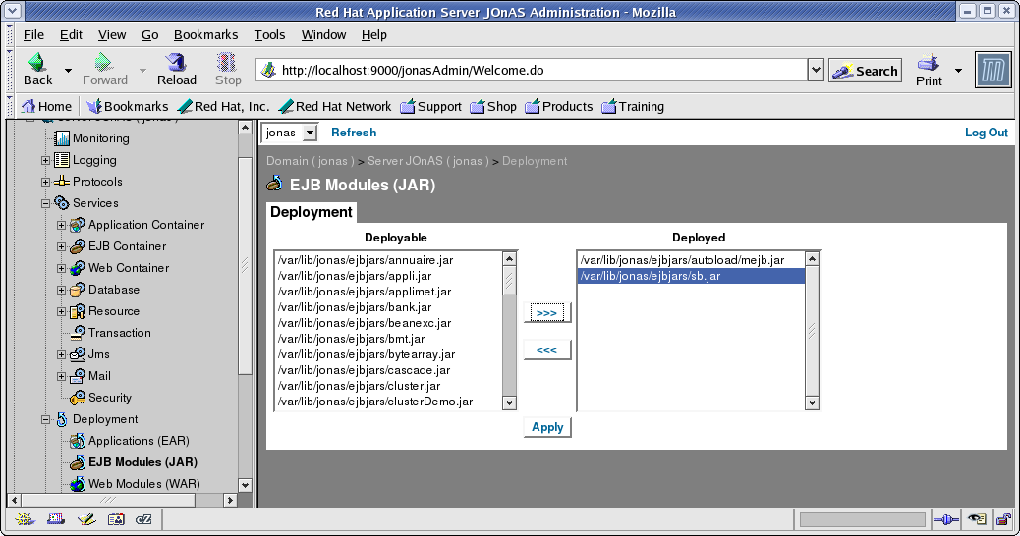Select bank.jar in Deployable list
1020x536 pixels.
click(388, 307)
